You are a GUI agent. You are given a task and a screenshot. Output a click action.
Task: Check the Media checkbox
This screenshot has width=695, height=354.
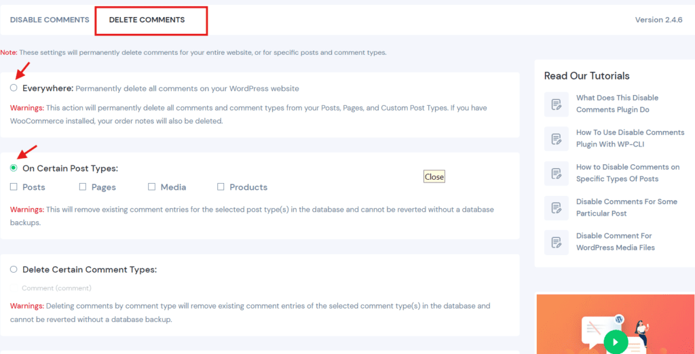tap(152, 187)
